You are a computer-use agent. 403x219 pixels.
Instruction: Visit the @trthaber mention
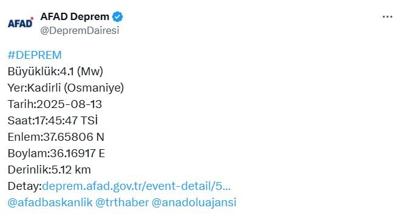(122, 203)
